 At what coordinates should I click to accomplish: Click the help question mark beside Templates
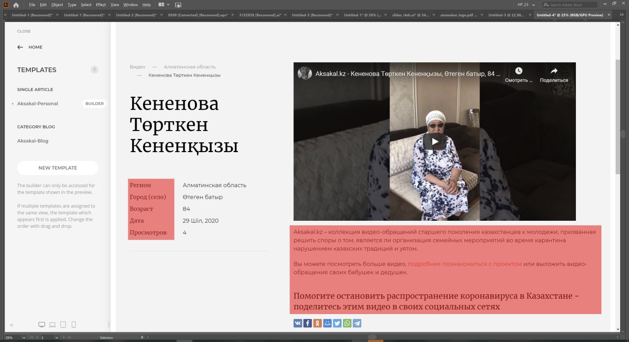(94, 70)
